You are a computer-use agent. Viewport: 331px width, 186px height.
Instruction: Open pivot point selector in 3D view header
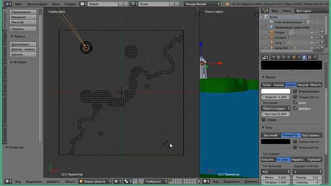point(128,181)
